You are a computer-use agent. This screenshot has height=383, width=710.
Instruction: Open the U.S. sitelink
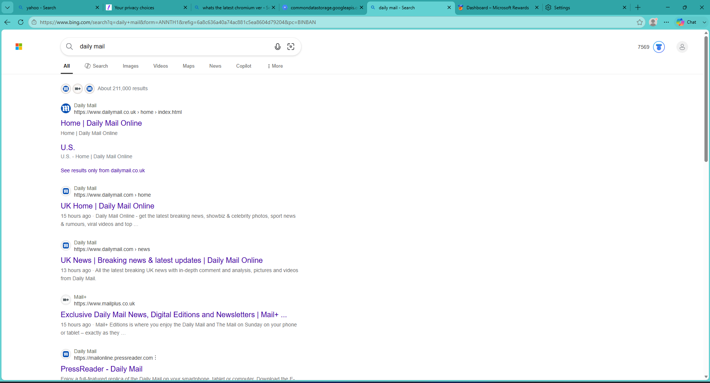click(68, 147)
